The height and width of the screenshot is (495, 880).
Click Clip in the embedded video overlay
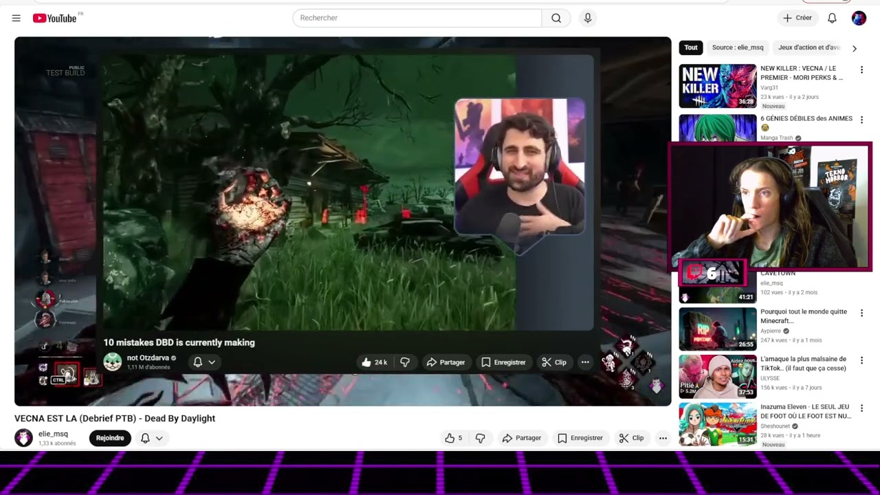554,362
